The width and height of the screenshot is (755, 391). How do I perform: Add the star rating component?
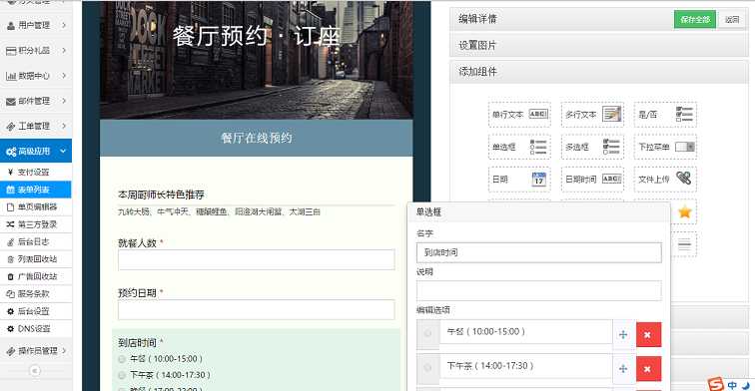pos(684,211)
